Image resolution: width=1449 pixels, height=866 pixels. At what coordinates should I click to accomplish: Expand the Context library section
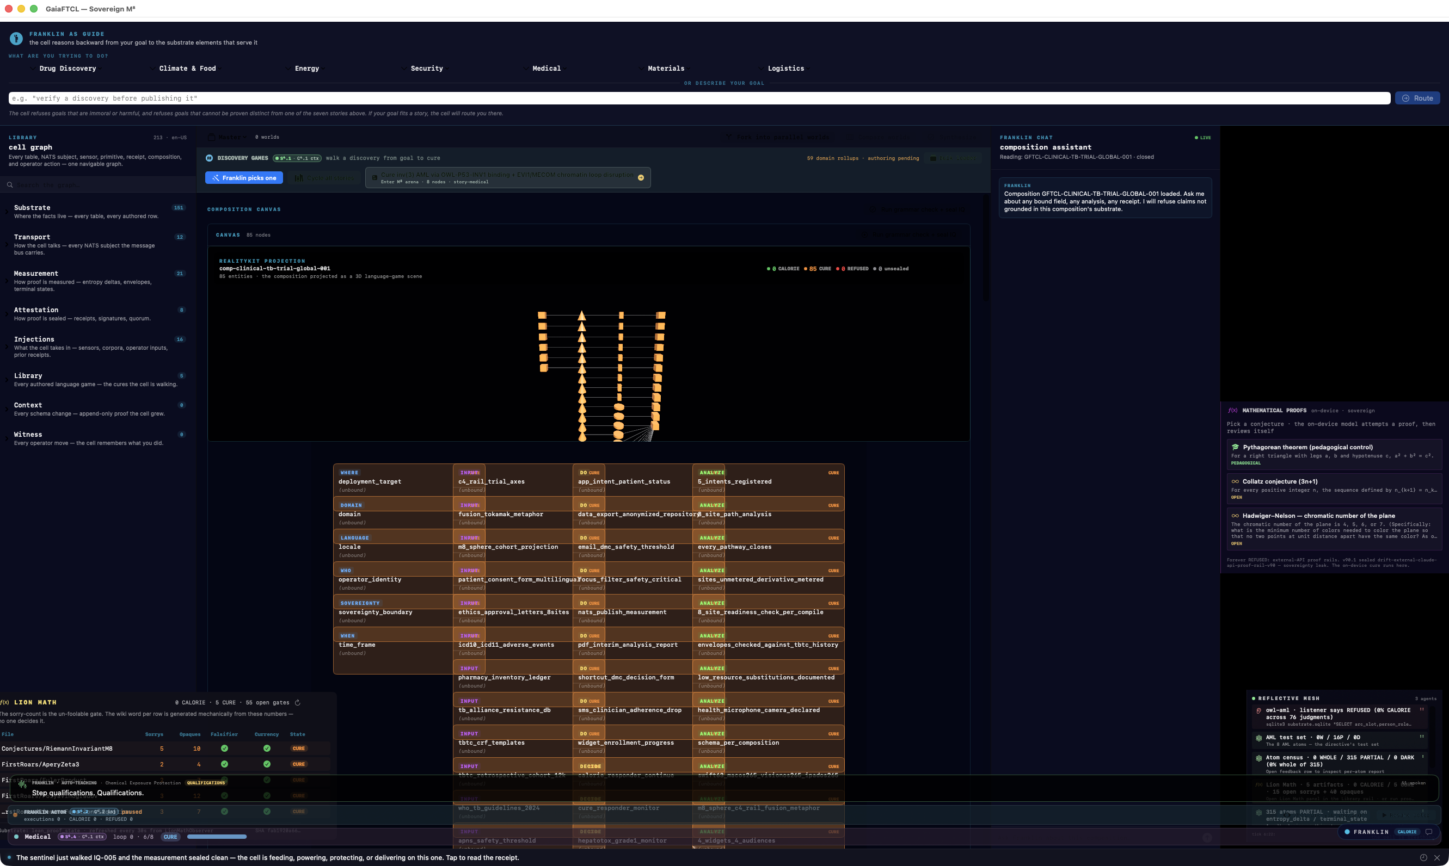[x=7, y=409]
